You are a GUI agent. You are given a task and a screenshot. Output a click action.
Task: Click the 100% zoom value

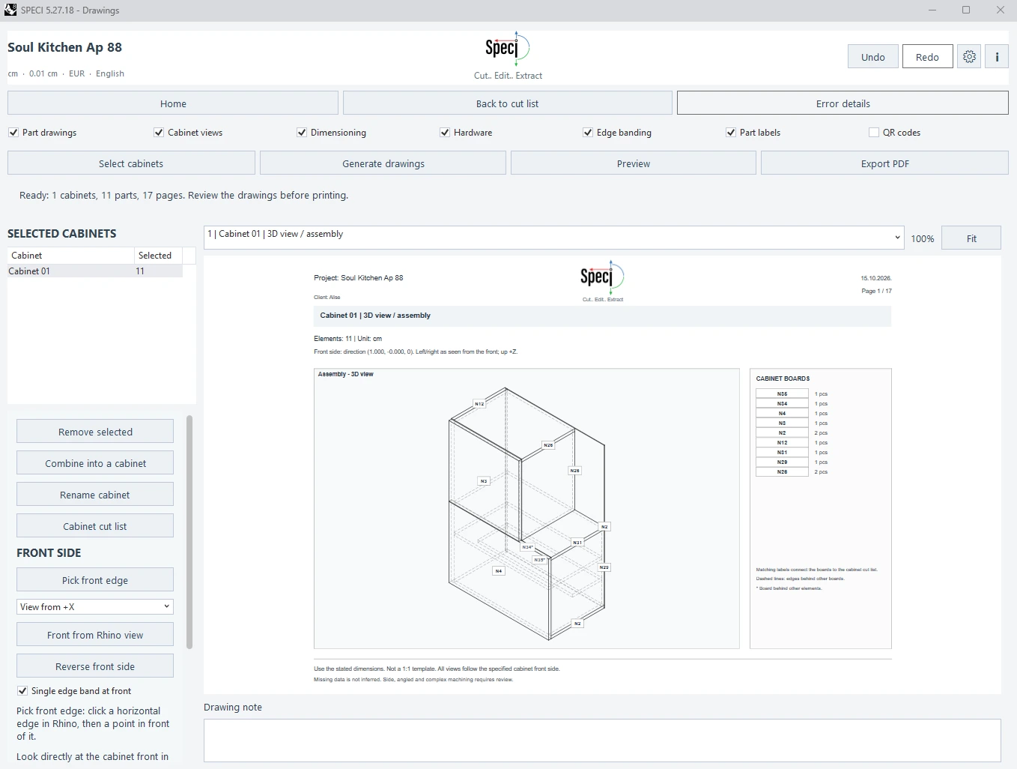click(x=922, y=238)
